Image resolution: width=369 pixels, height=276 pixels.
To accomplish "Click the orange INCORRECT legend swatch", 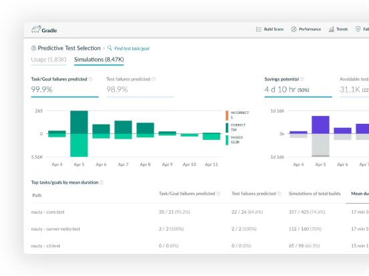I will [x=227, y=115].
